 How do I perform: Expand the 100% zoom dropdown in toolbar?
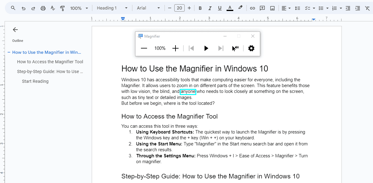click(x=79, y=8)
